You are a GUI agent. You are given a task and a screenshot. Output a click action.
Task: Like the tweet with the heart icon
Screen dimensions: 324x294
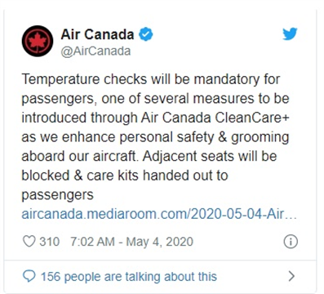click(x=29, y=241)
